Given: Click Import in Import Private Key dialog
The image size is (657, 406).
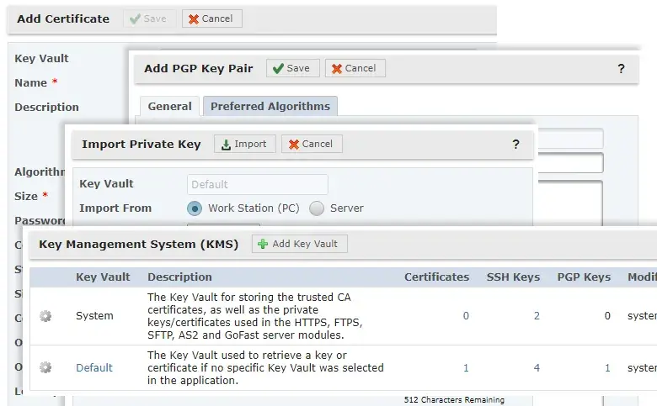Looking at the screenshot, I should coord(244,144).
